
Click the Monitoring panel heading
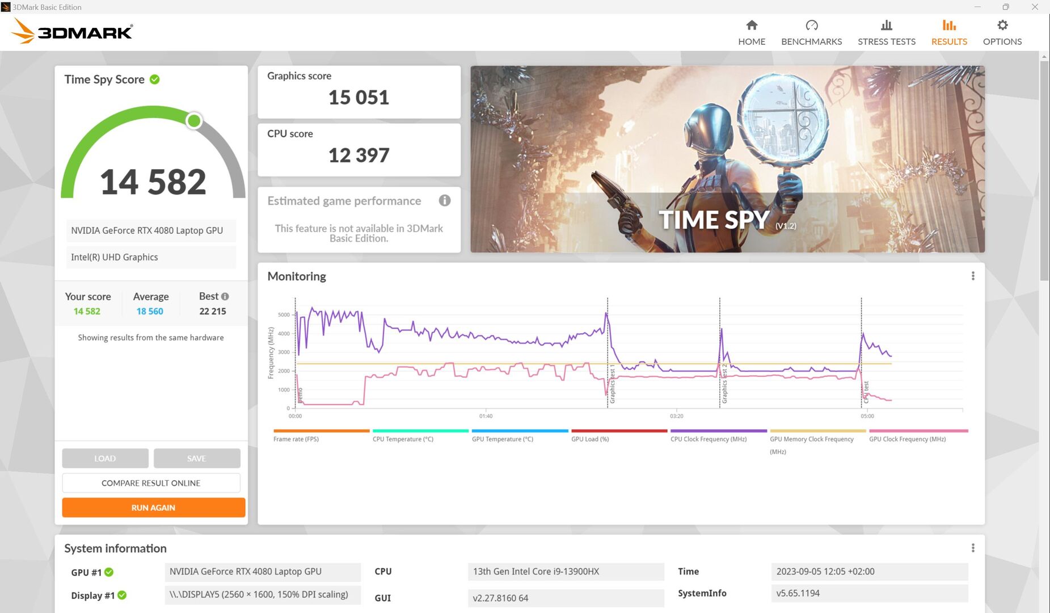click(297, 276)
